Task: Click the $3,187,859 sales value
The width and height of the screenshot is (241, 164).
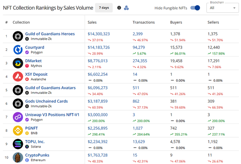Action: pyautogui.click(x=98, y=101)
